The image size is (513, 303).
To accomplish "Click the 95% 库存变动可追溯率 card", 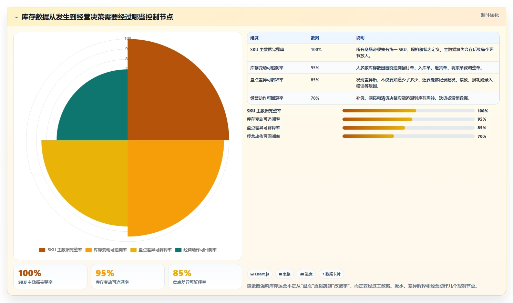I will (x=128, y=276).
